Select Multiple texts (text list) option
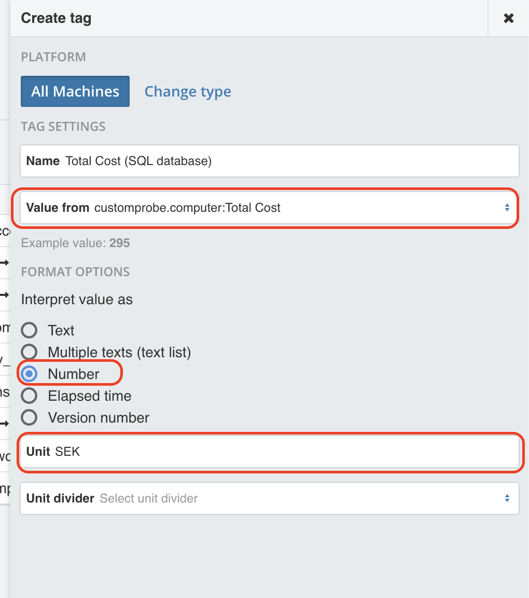529x598 pixels. tap(30, 351)
